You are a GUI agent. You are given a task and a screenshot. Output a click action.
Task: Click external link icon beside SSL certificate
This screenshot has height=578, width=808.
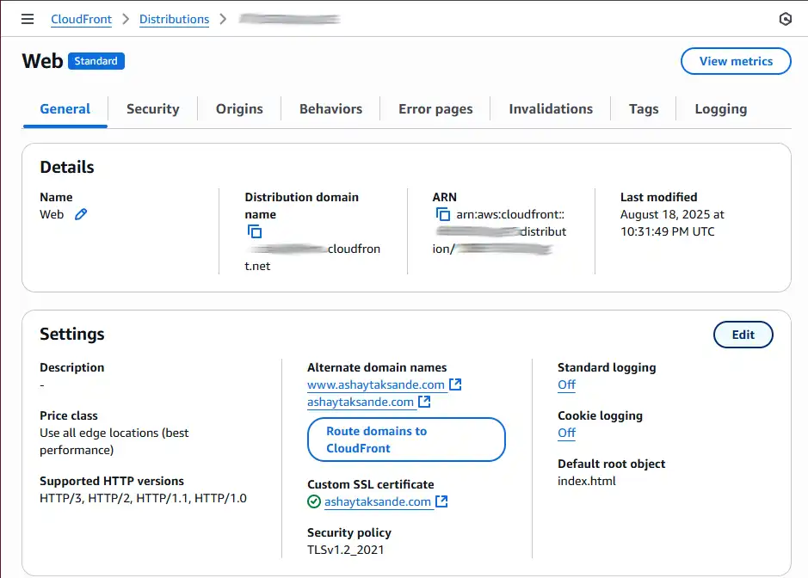pos(441,501)
